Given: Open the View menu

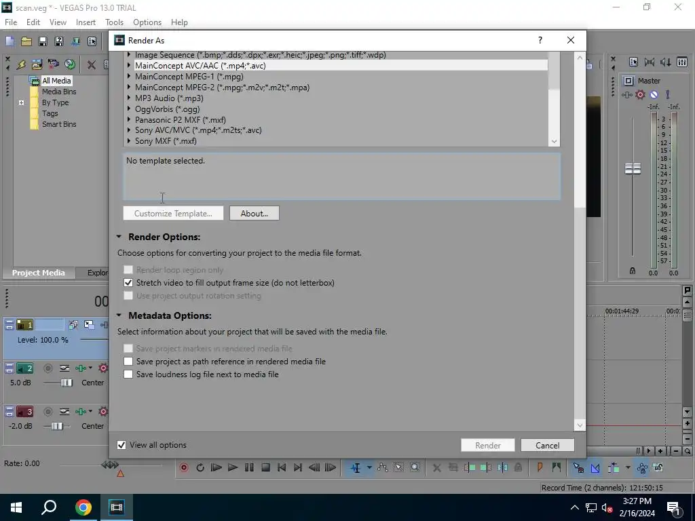Looking at the screenshot, I should point(58,22).
